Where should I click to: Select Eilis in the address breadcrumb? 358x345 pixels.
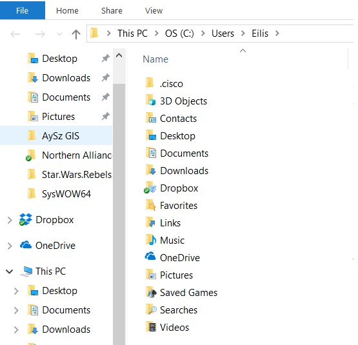[x=260, y=34]
